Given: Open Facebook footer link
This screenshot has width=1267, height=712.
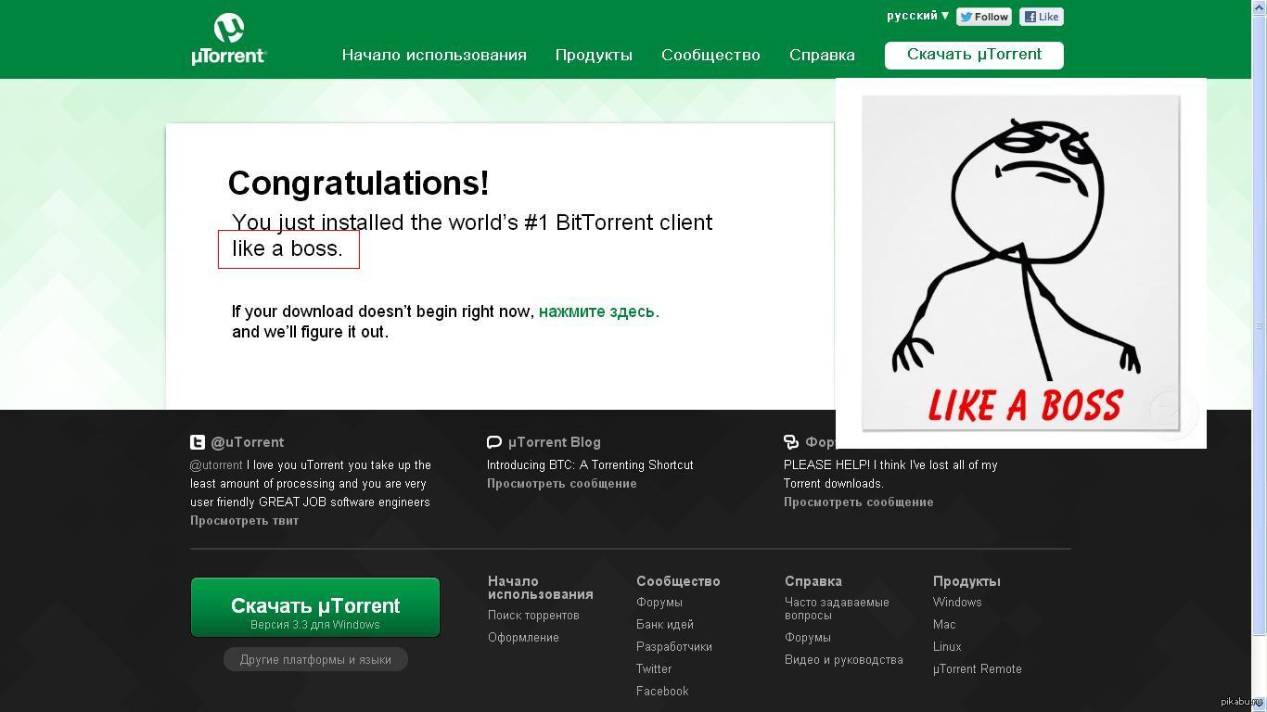Looking at the screenshot, I should point(662,692).
